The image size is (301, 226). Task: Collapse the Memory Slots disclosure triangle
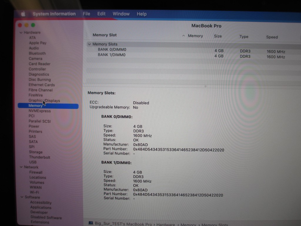point(89,44)
